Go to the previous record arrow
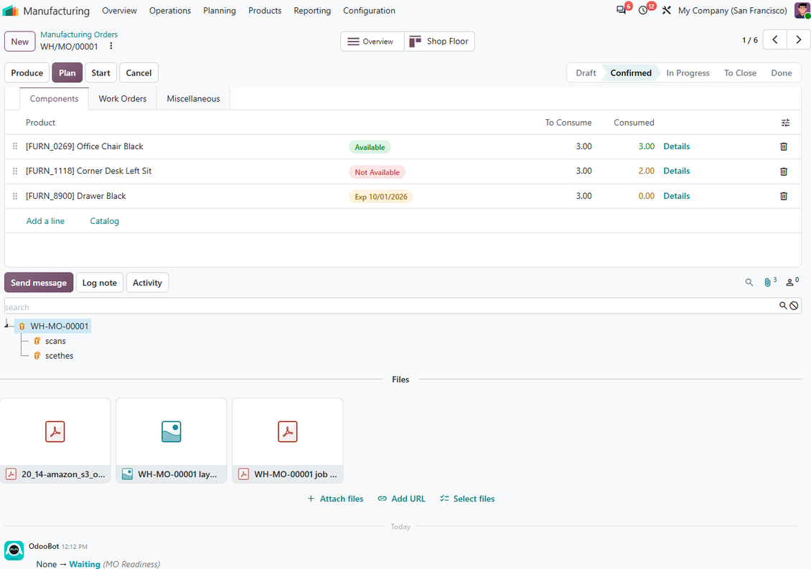The width and height of the screenshot is (811, 569). click(775, 40)
